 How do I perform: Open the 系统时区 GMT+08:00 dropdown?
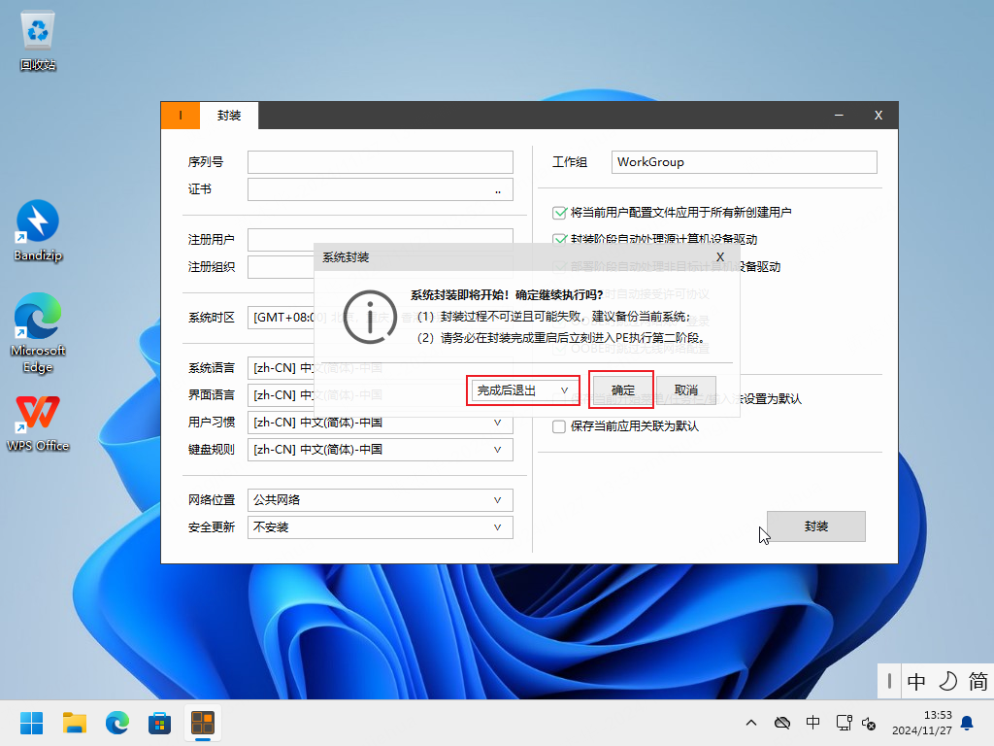pos(282,318)
